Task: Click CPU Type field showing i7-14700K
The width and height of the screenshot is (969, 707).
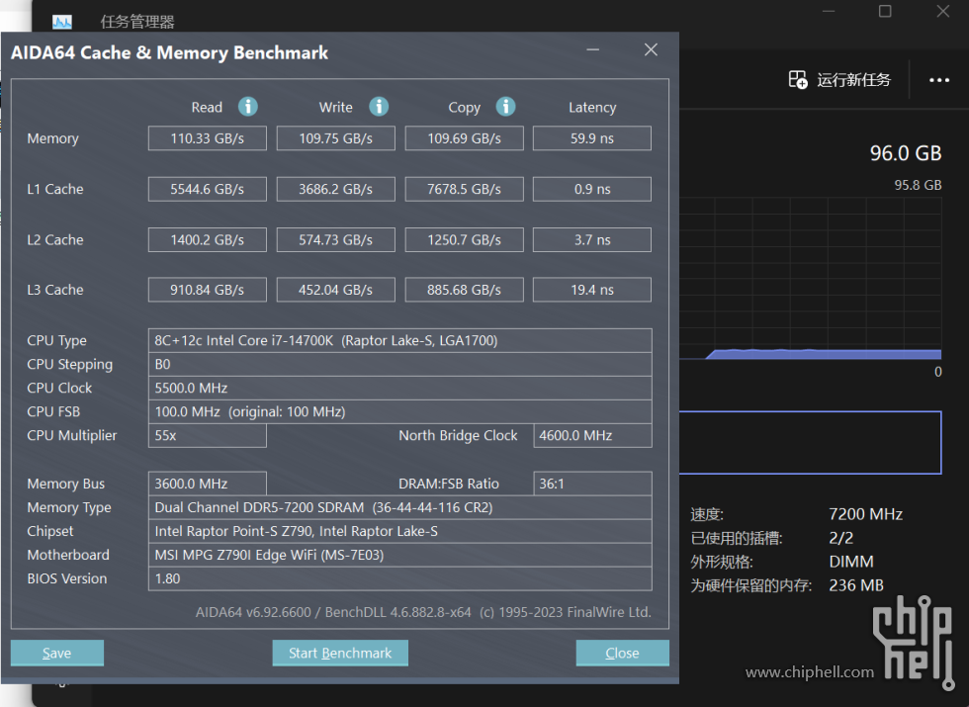Action: tap(399, 340)
